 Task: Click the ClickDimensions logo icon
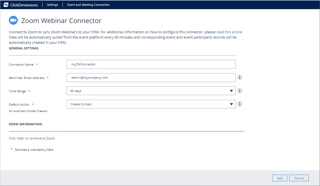pos(6,5)
